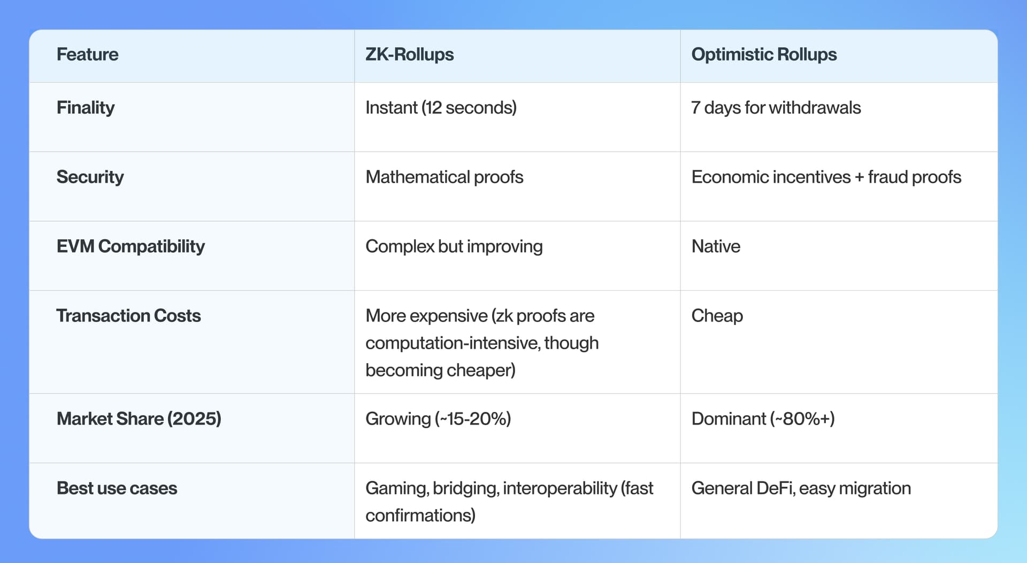Viewport: 1027px width, 563px height.
Task: Click the "Cheap" cell
Action: pyautogui.click(x=717, y=316)
